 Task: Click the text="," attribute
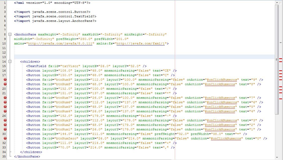click(x=161, y=147)
